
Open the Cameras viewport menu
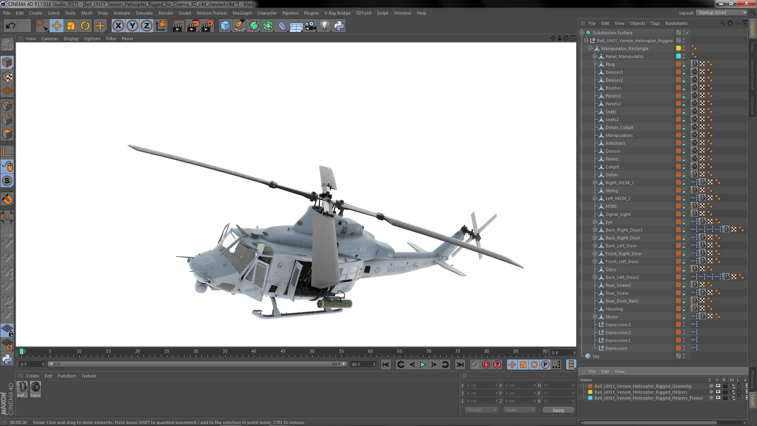coord(50,39)
